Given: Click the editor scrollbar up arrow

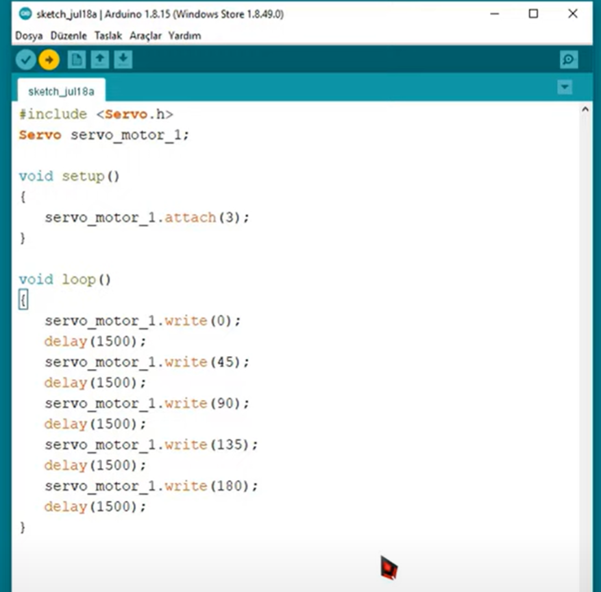Looking at the screenshot, I should (x=585, y=110).
